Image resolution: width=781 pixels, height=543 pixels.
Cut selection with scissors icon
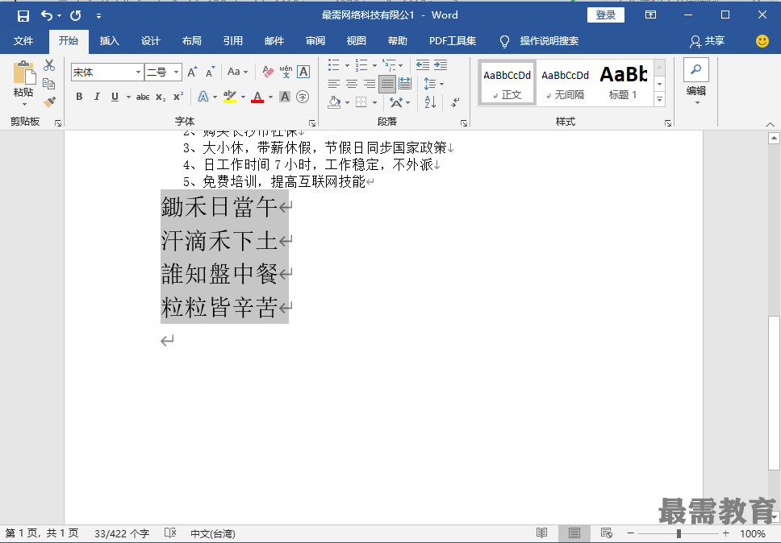(49, 65)
